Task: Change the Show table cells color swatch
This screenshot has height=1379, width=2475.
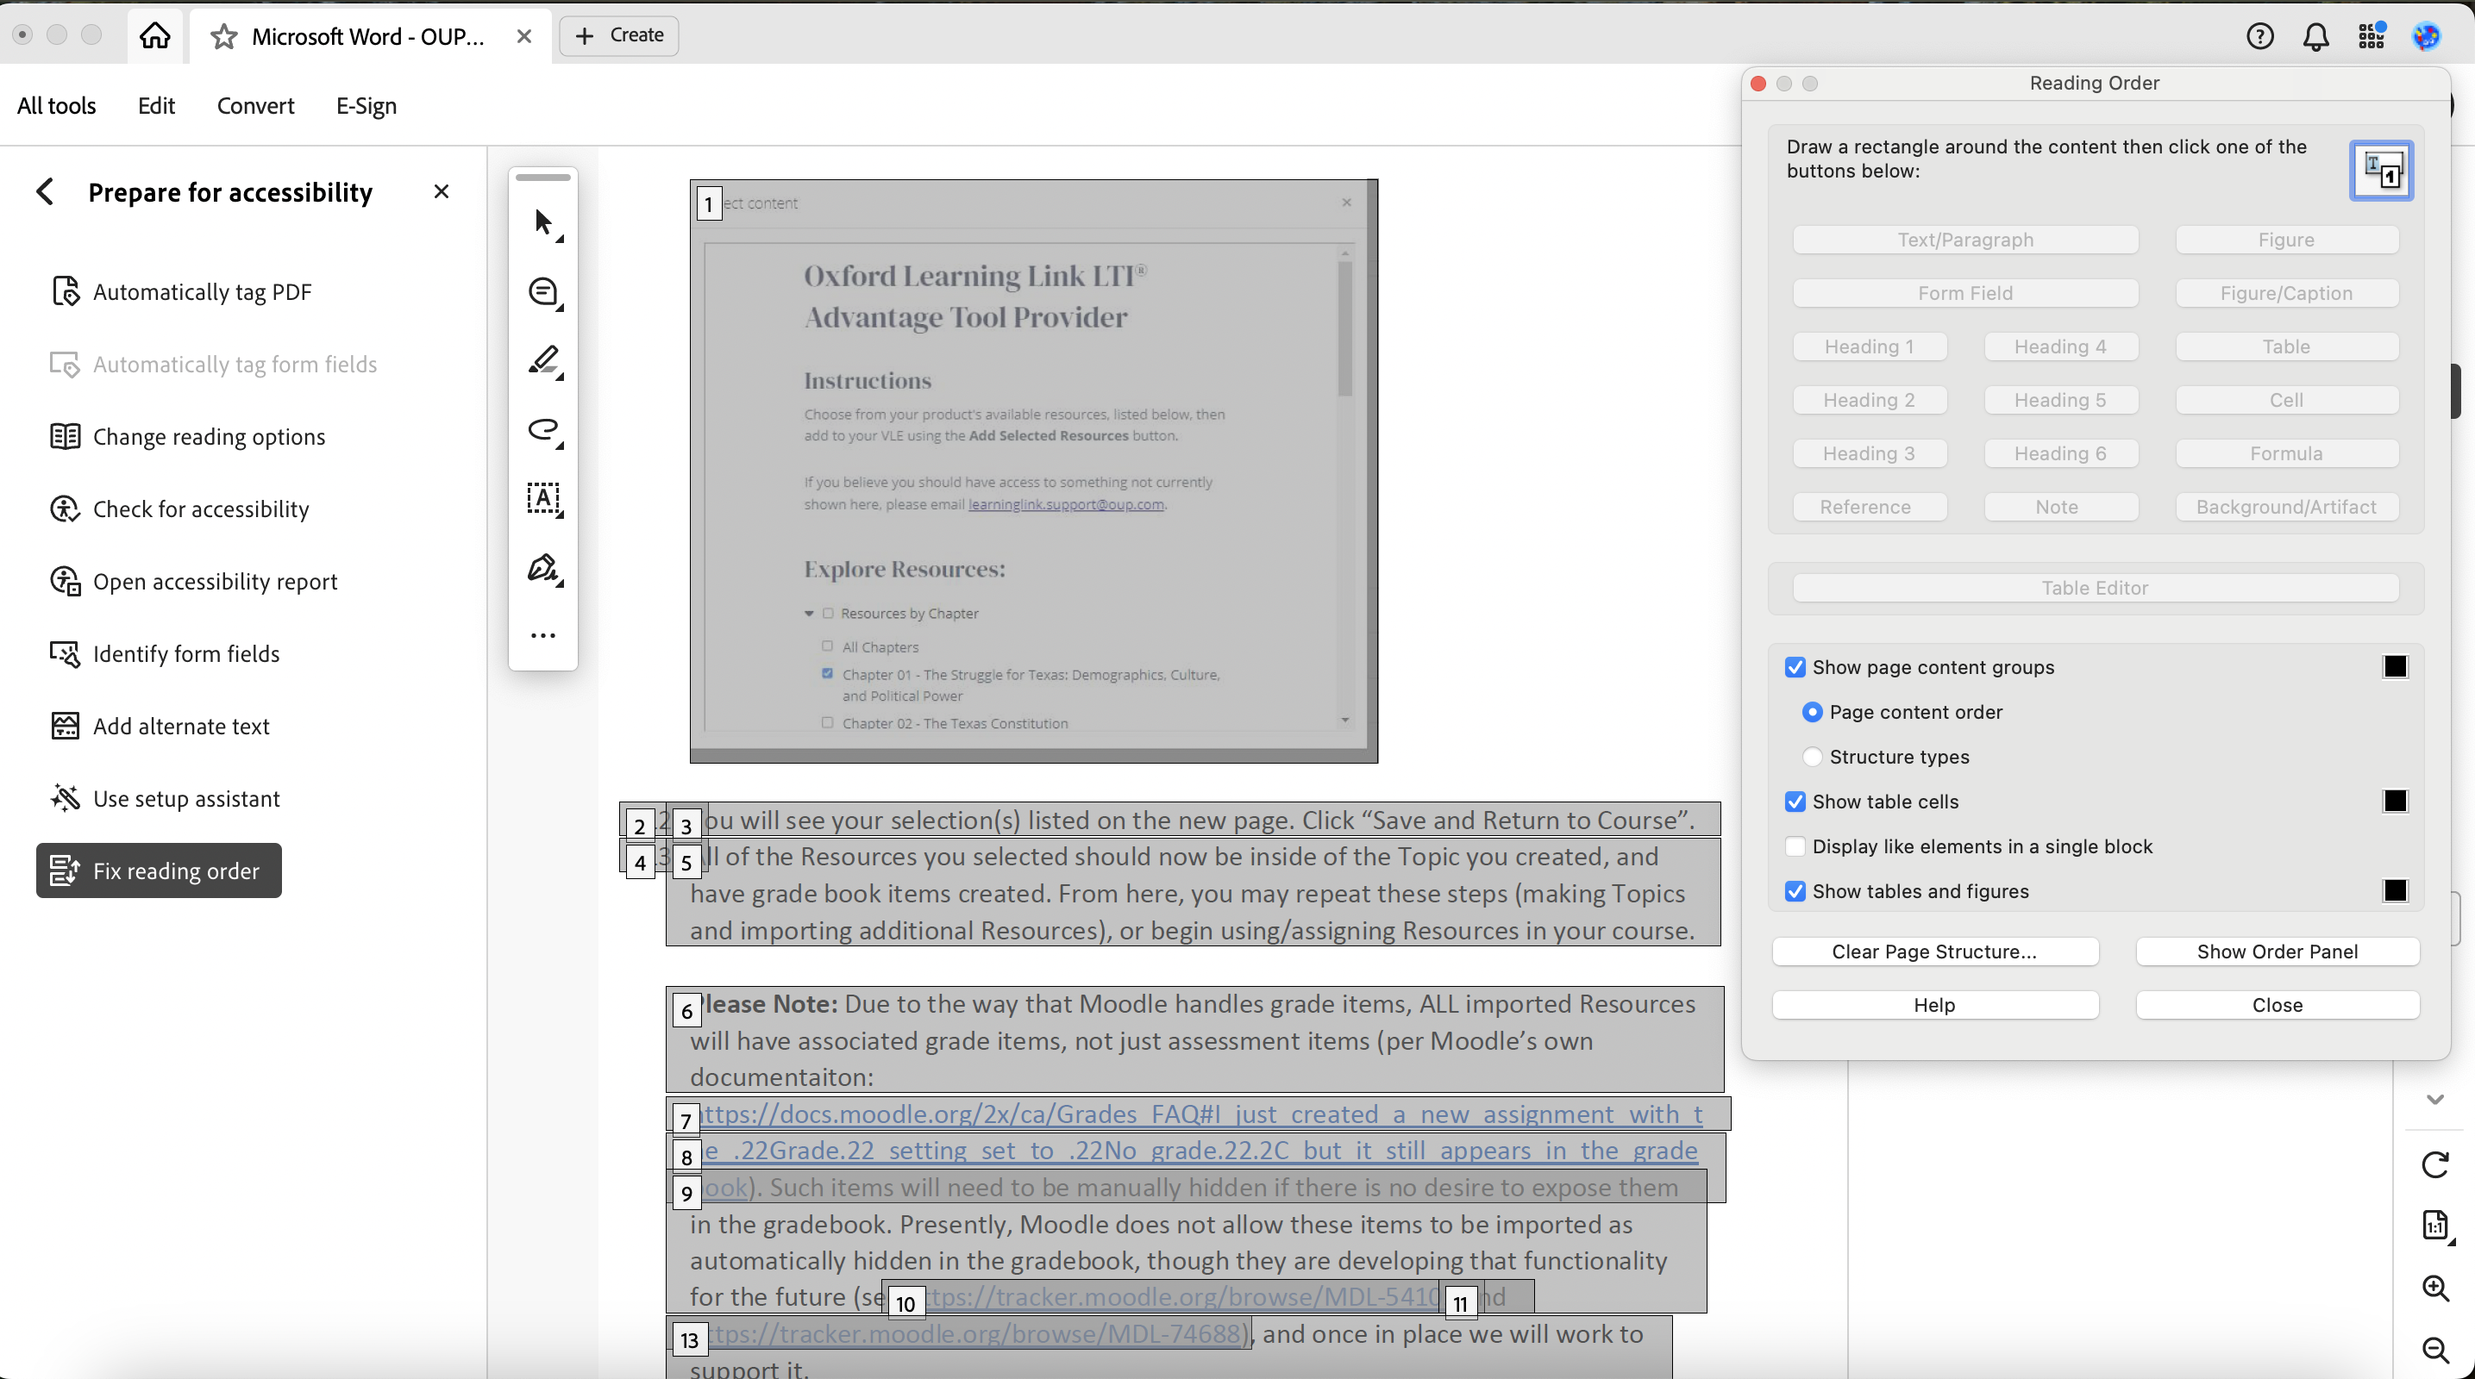Action: pos(2396,802)
